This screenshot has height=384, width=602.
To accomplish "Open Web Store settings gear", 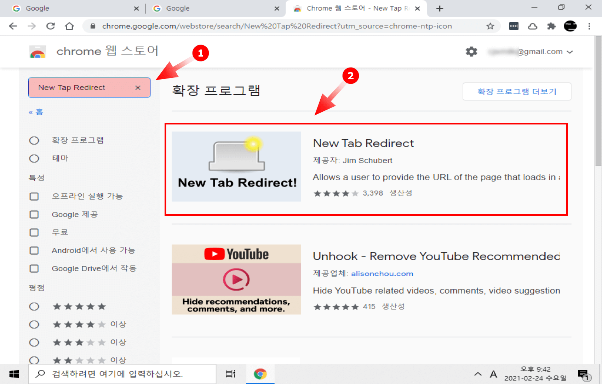I will point(471,52).
